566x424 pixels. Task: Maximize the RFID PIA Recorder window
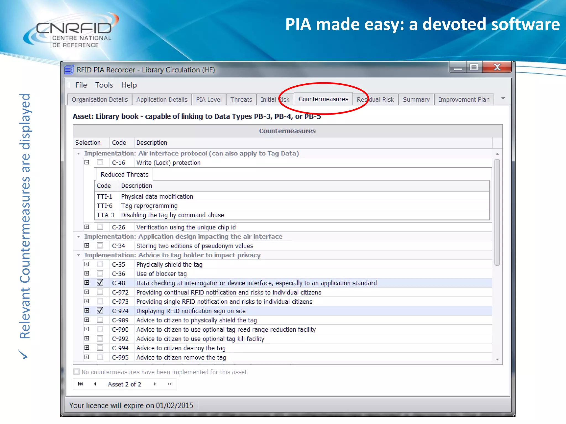[x=474, y=67]
